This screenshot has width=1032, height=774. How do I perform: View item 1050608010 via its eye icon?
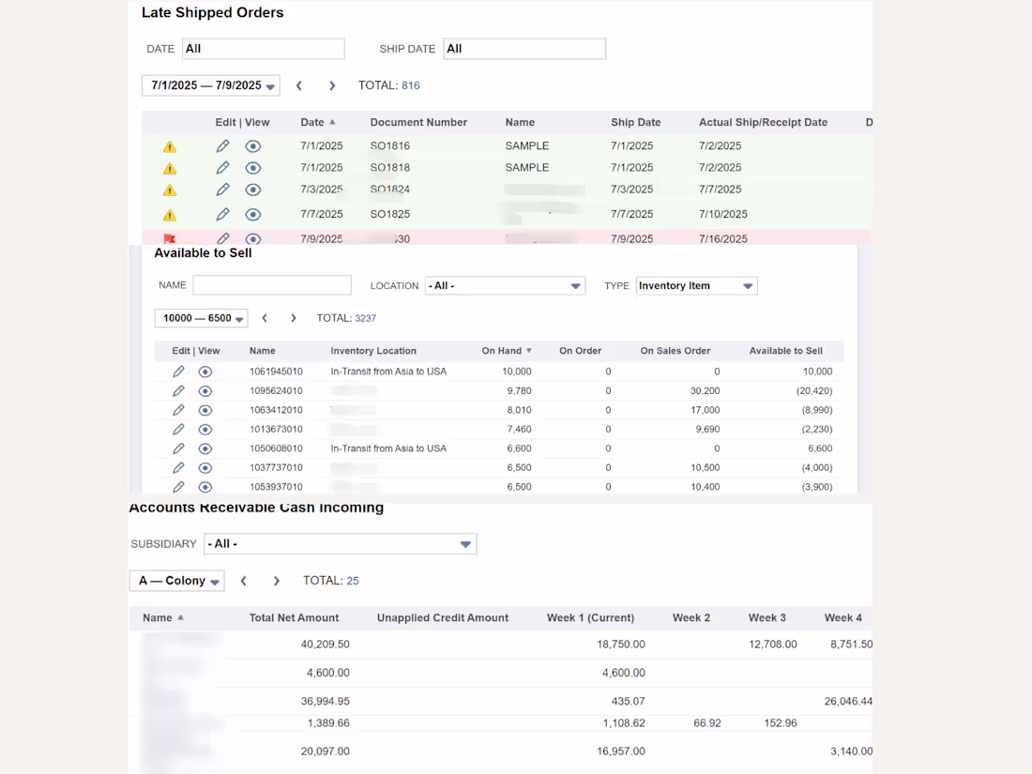[x=205, y=448]
